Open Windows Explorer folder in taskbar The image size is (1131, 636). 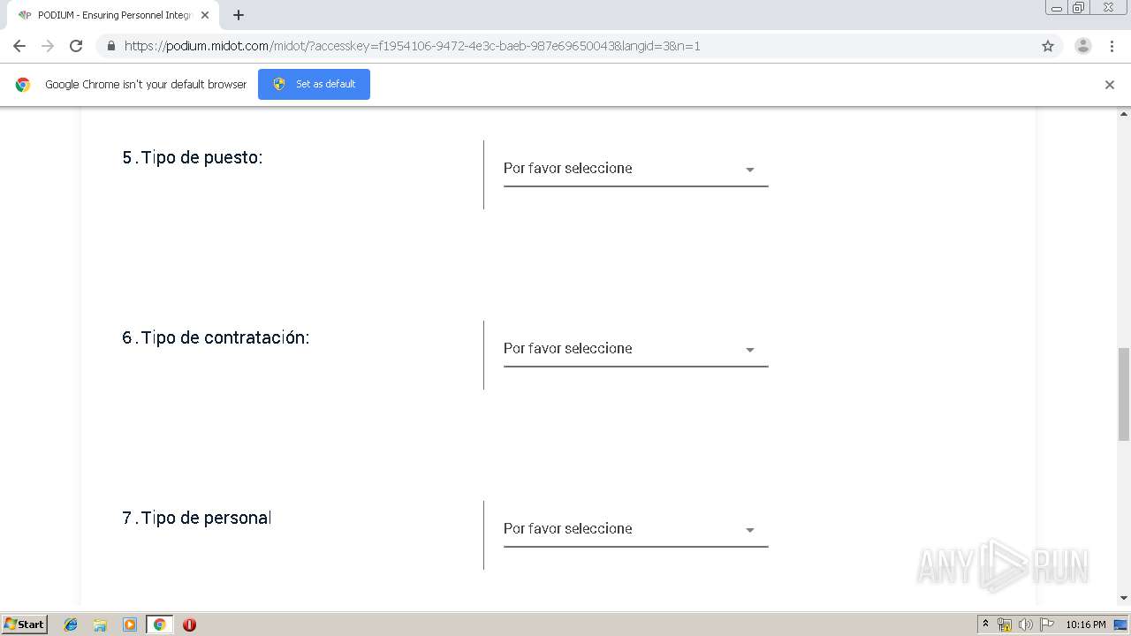[100, 625]
